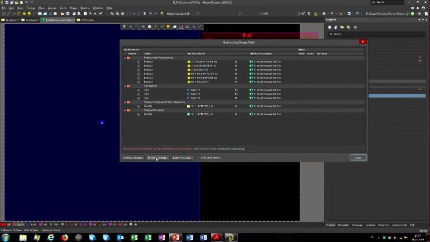
Task: Open the Tools menu
Action: click(x=63, y=8)
